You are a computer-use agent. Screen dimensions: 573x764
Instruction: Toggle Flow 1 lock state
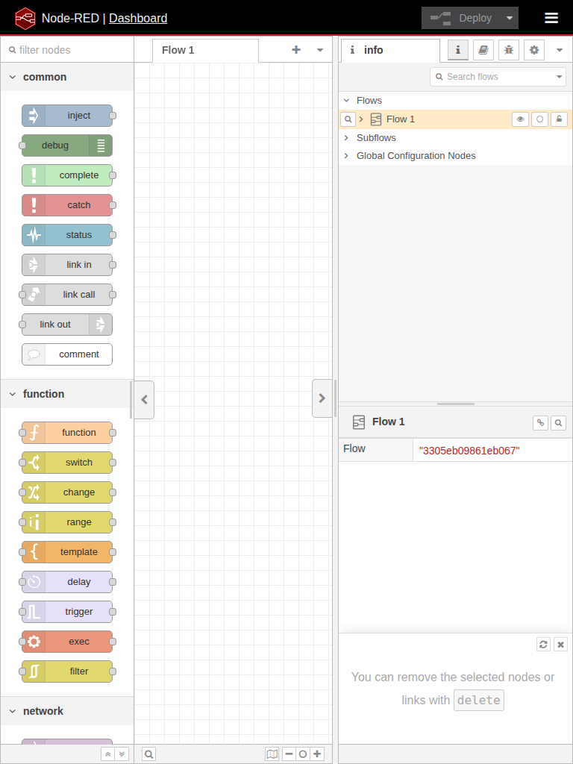pyautogui.click(x=559, y=119)
